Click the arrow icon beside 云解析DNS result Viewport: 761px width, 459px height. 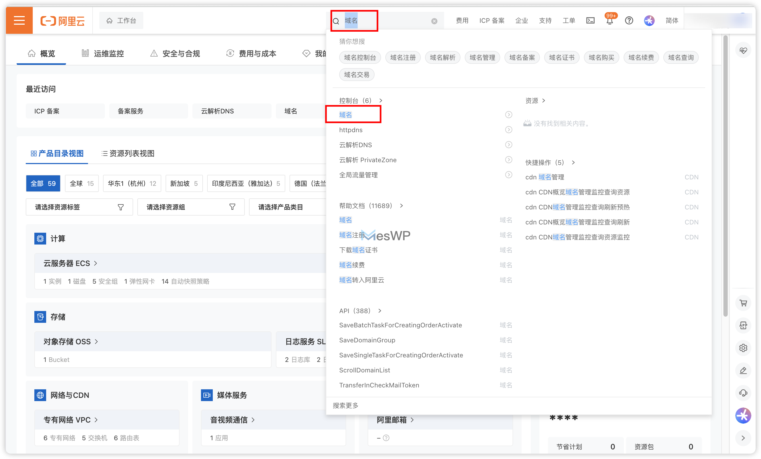click(508, 145)
